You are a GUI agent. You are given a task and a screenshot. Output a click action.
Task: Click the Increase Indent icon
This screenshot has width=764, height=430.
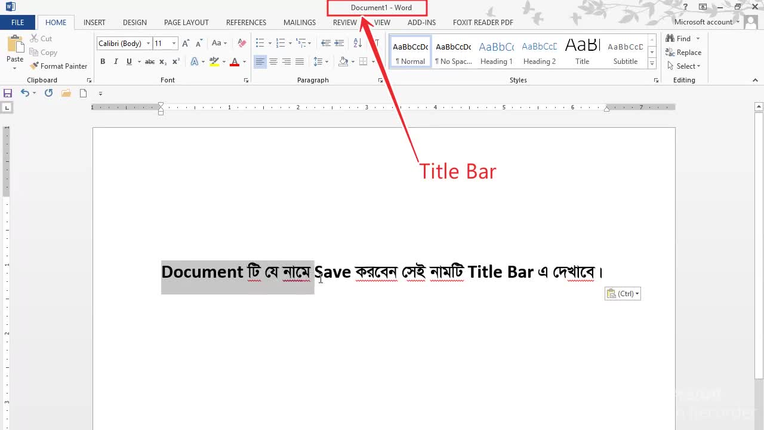tap(339, 44)
